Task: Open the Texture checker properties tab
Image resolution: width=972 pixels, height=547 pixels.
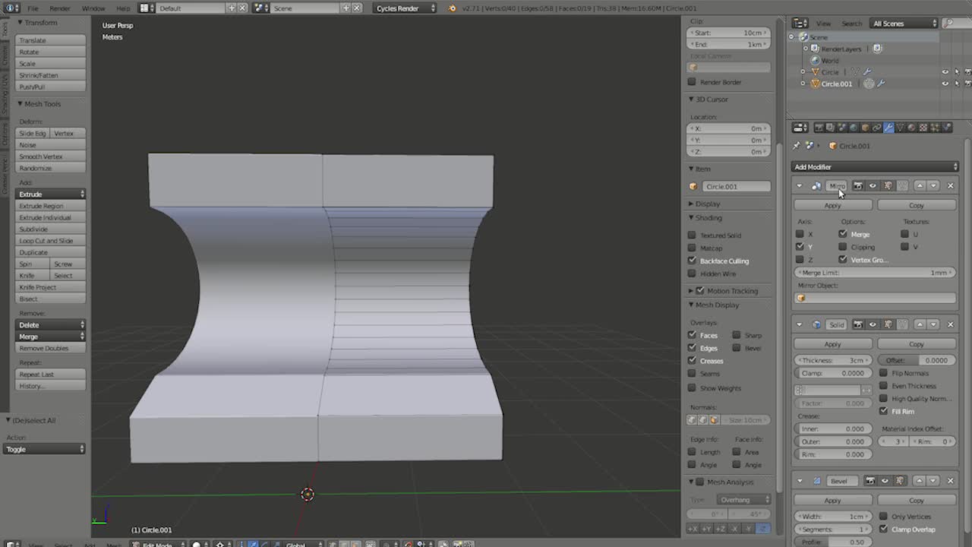Action: pos(923,128)
